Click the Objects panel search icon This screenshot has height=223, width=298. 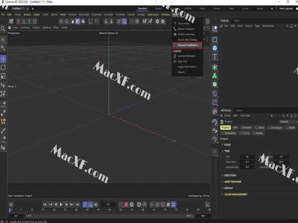coord(287,26)
